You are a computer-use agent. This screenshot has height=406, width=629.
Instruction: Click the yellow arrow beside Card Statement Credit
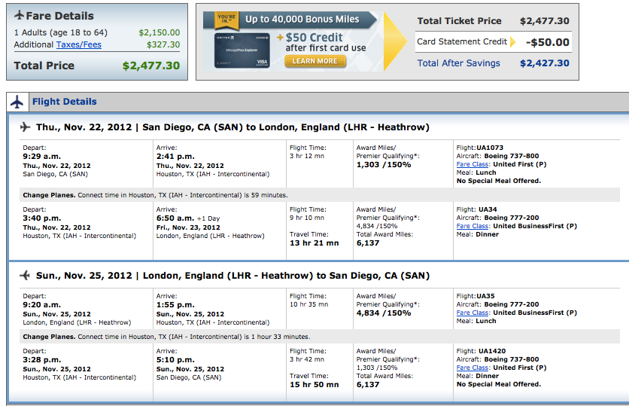(512, 42)
